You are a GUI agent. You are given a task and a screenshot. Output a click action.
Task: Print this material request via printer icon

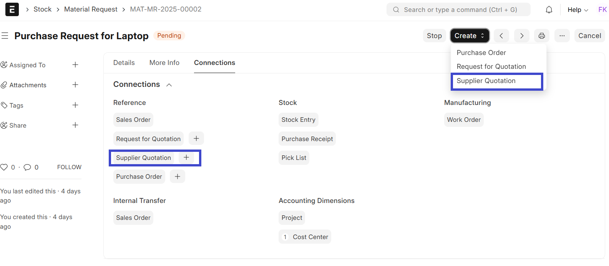[541, 36]
